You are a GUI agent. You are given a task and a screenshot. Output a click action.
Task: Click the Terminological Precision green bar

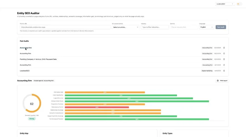(x=137, y=119)
